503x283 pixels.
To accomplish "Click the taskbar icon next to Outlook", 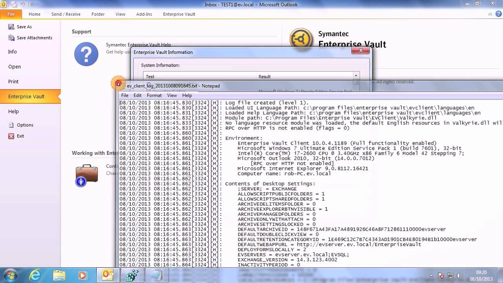I will pos(132,275).
